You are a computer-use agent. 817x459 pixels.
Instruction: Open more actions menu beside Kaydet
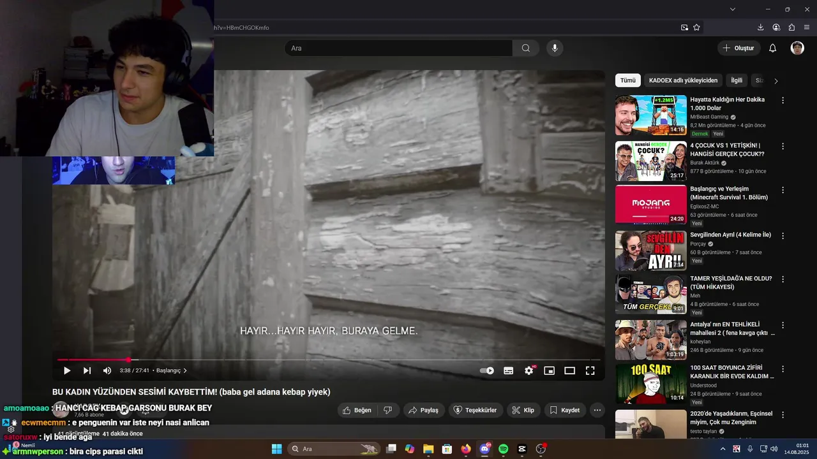(597, 410)
